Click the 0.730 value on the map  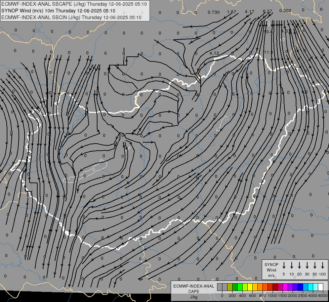[x=214, y=12]
